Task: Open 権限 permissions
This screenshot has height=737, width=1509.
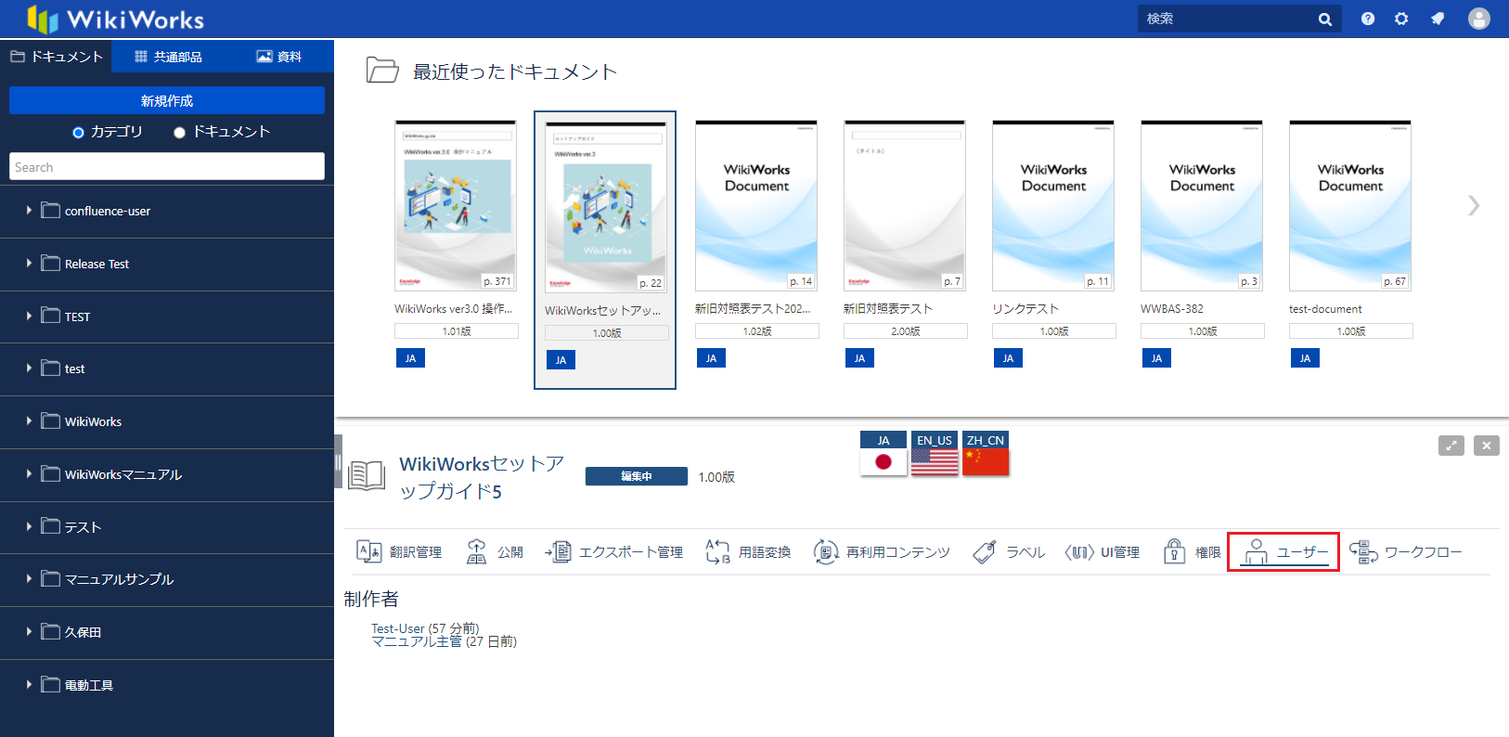Action: pos(1193,552)
